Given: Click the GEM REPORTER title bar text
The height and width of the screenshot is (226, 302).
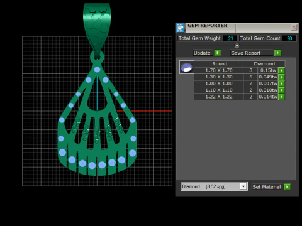Looking at the screenshot, I should 207,26.
